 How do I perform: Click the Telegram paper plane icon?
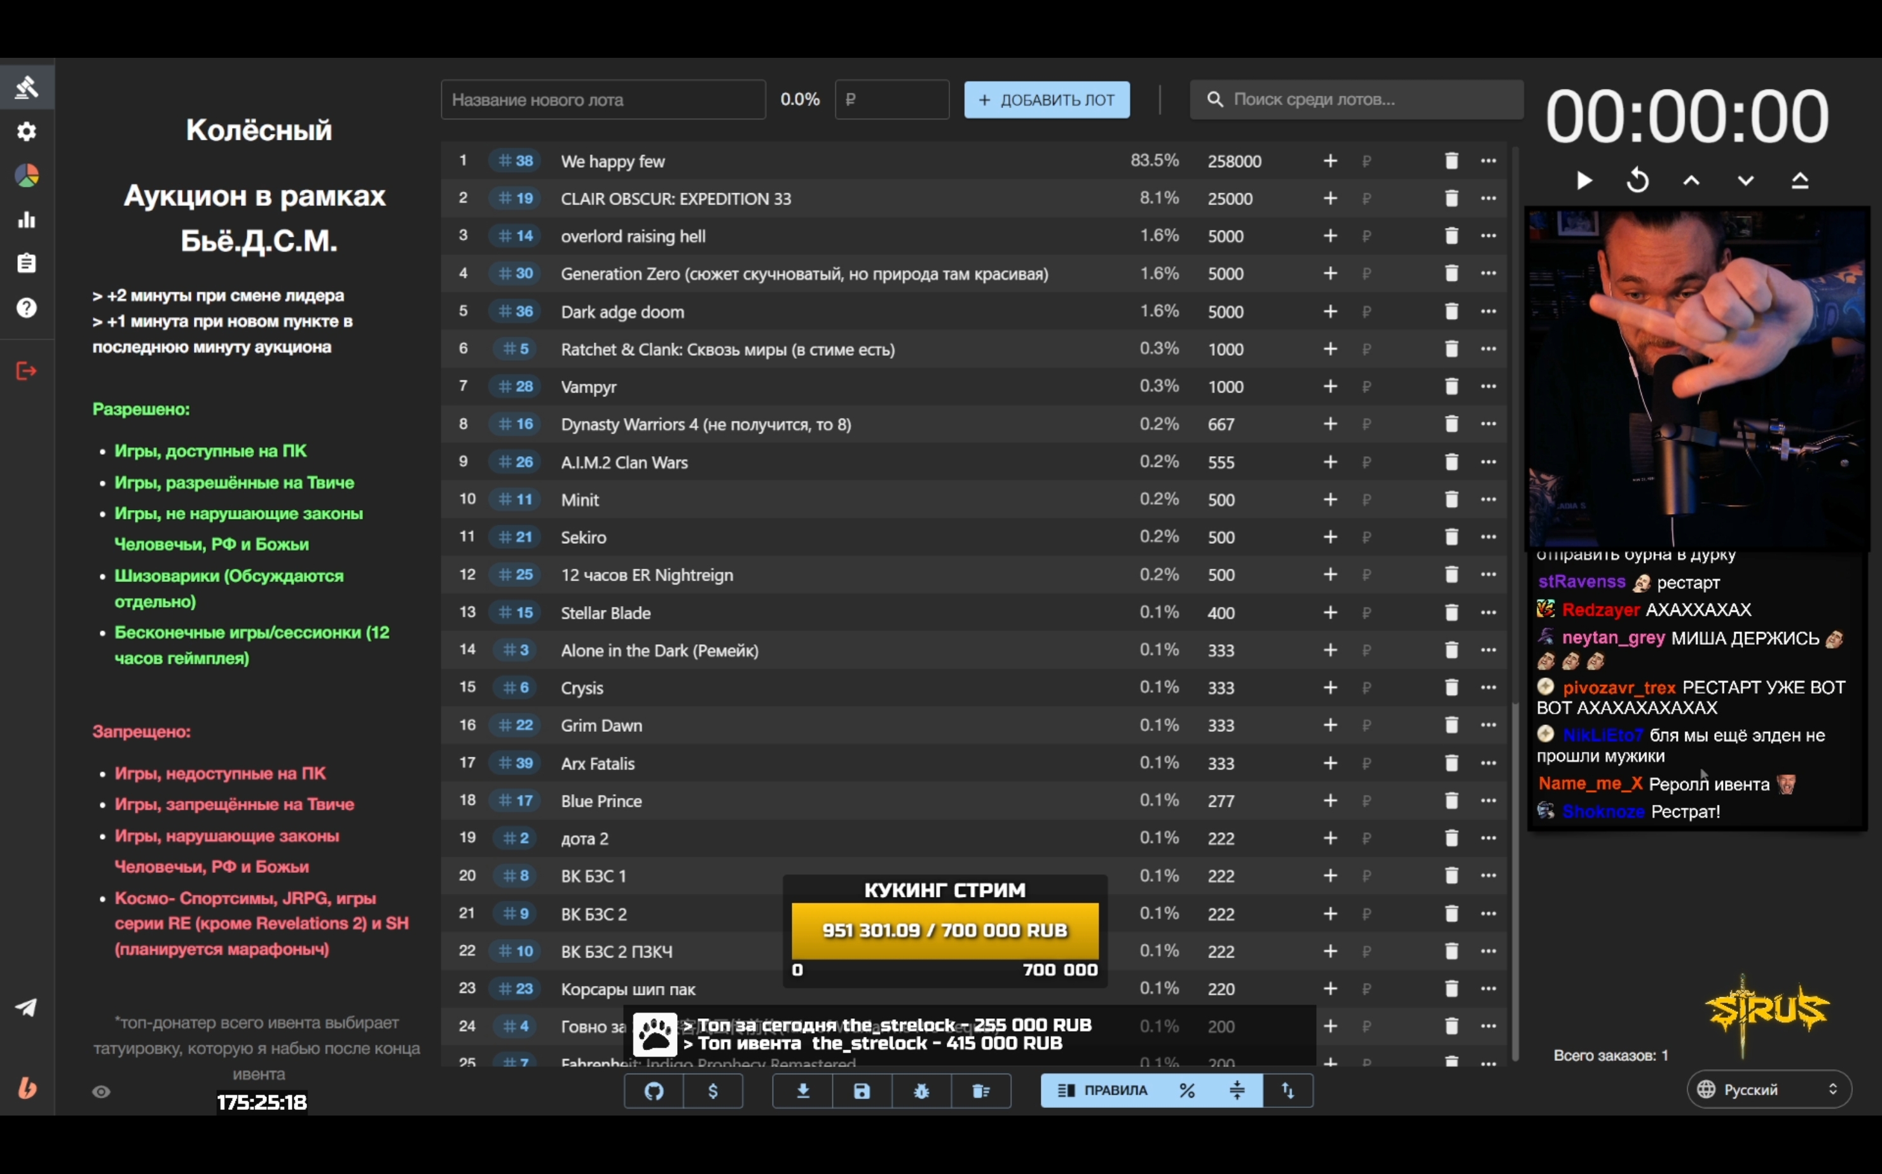pyautogui.click(x=27, y=1008)
